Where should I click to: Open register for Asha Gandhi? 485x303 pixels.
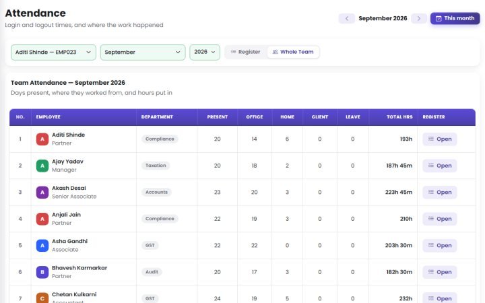point(439,246)
